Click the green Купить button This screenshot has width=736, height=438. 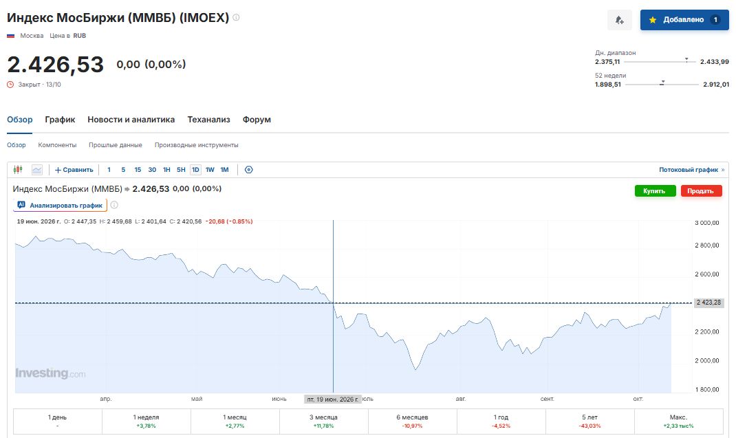pyautogui.click(x=656, y=190)
